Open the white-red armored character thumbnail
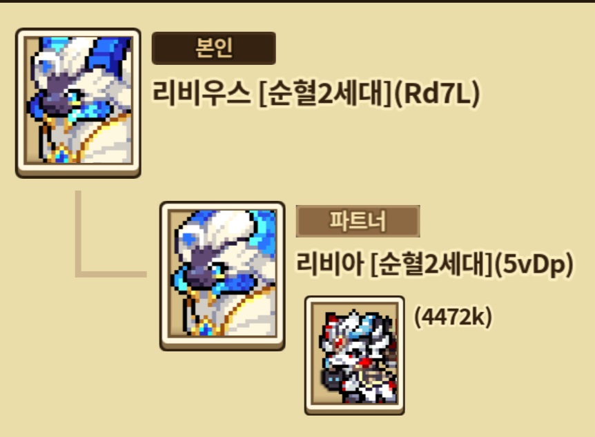Image resolution: width=595 pixels, height=437 pixels. coord(355,356)
